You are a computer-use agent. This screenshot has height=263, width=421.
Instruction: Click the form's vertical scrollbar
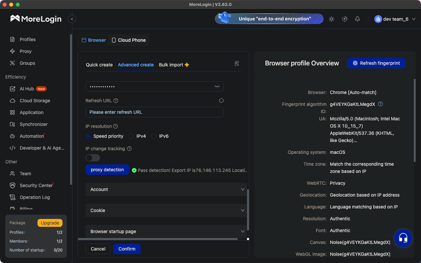248,210
